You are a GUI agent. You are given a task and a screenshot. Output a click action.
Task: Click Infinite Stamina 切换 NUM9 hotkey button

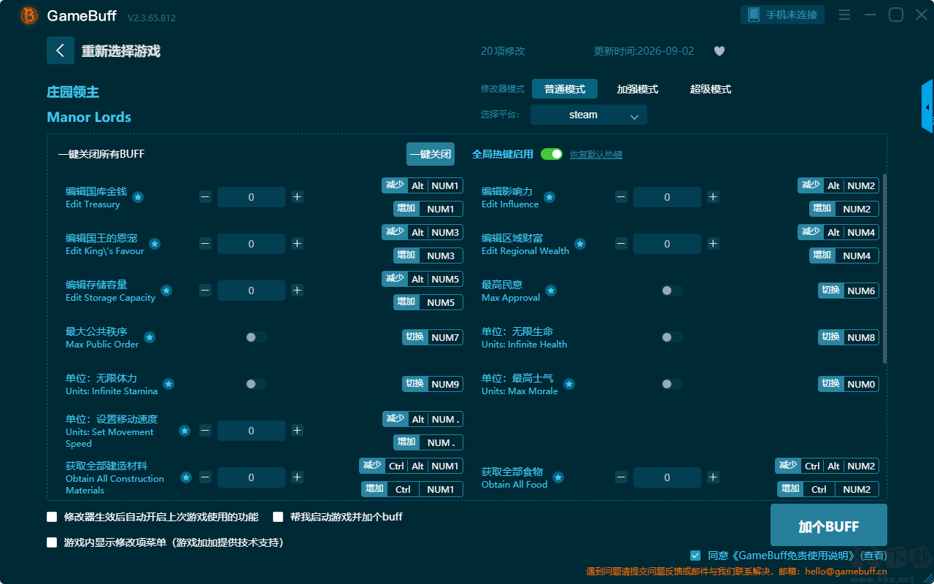(433, 384)
